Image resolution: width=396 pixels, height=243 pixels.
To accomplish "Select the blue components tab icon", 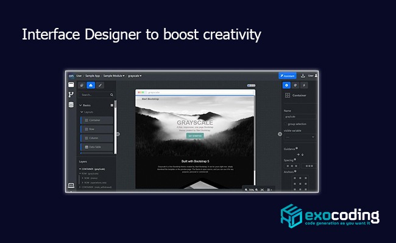I will 91,86.
